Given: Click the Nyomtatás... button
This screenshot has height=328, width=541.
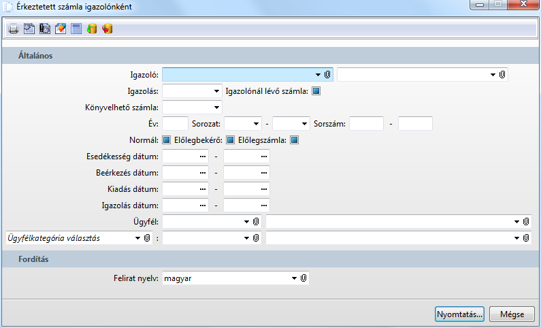Looking at the screenshot, I should pos(459,314).
